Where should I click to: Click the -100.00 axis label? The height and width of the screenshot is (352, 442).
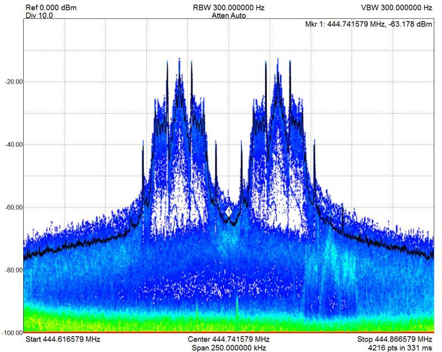tap(11, 332)
